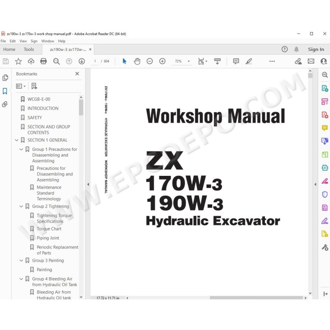Click the bookmarks panel scrollbar thumb
Screen dimensions: 330x330
(81, 107)
